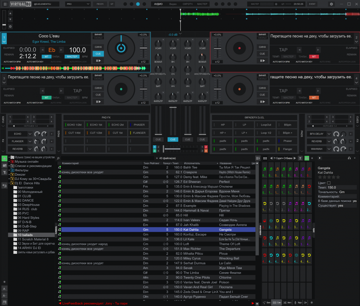Open ECHO effect dropdown arrow
The width and height of the screenshot is (360, 306).
(30, 134)
